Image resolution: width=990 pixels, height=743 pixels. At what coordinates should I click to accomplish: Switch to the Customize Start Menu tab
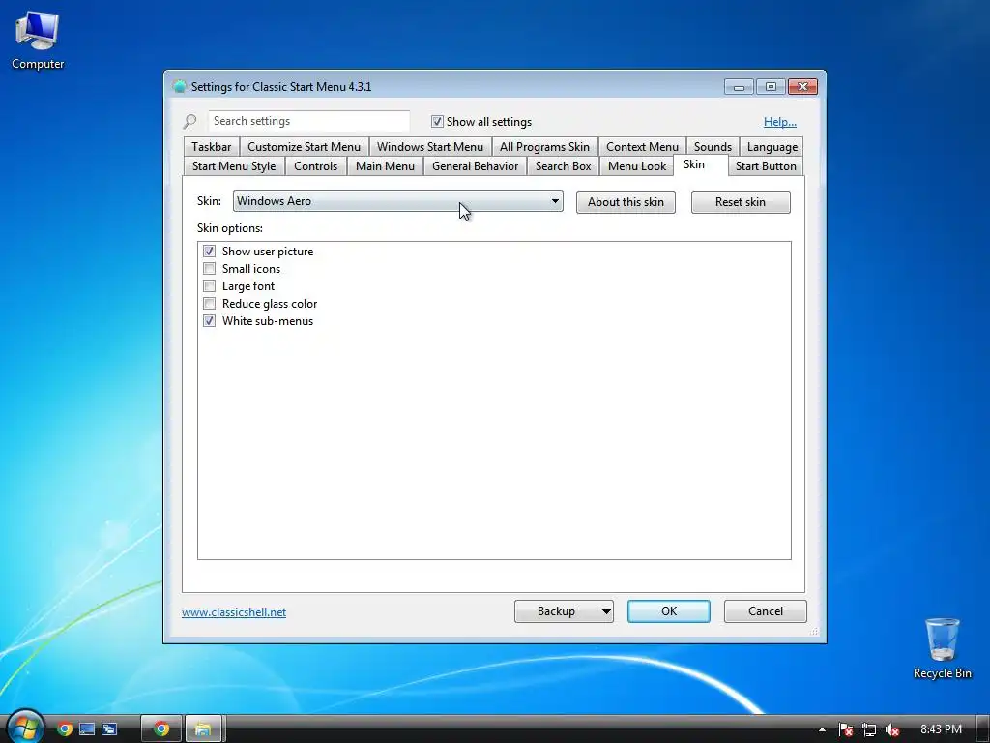304,147
